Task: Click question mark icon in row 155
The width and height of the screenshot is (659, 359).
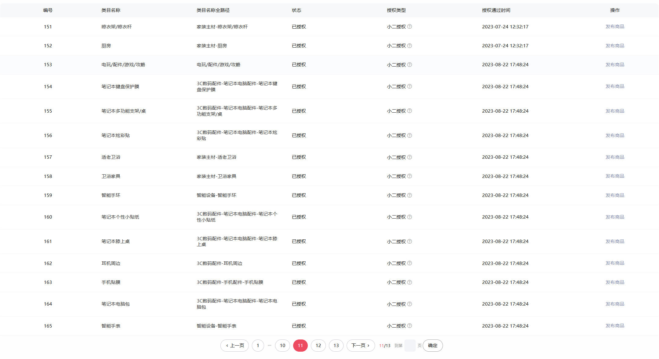Action: coord(410,111)
